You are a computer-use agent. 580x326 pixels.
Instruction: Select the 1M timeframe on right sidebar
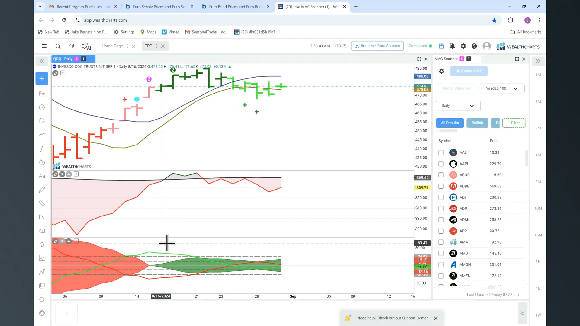pos(538,75)
